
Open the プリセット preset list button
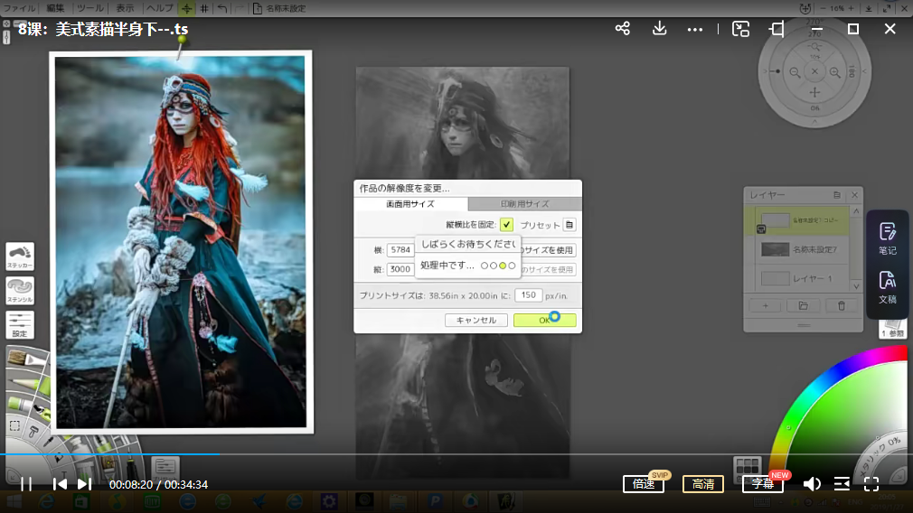click(x=569, y=225)
